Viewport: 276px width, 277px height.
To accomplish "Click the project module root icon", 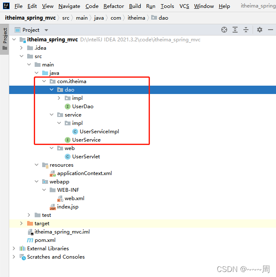I will pyautogui.click(x=23, y=40).
